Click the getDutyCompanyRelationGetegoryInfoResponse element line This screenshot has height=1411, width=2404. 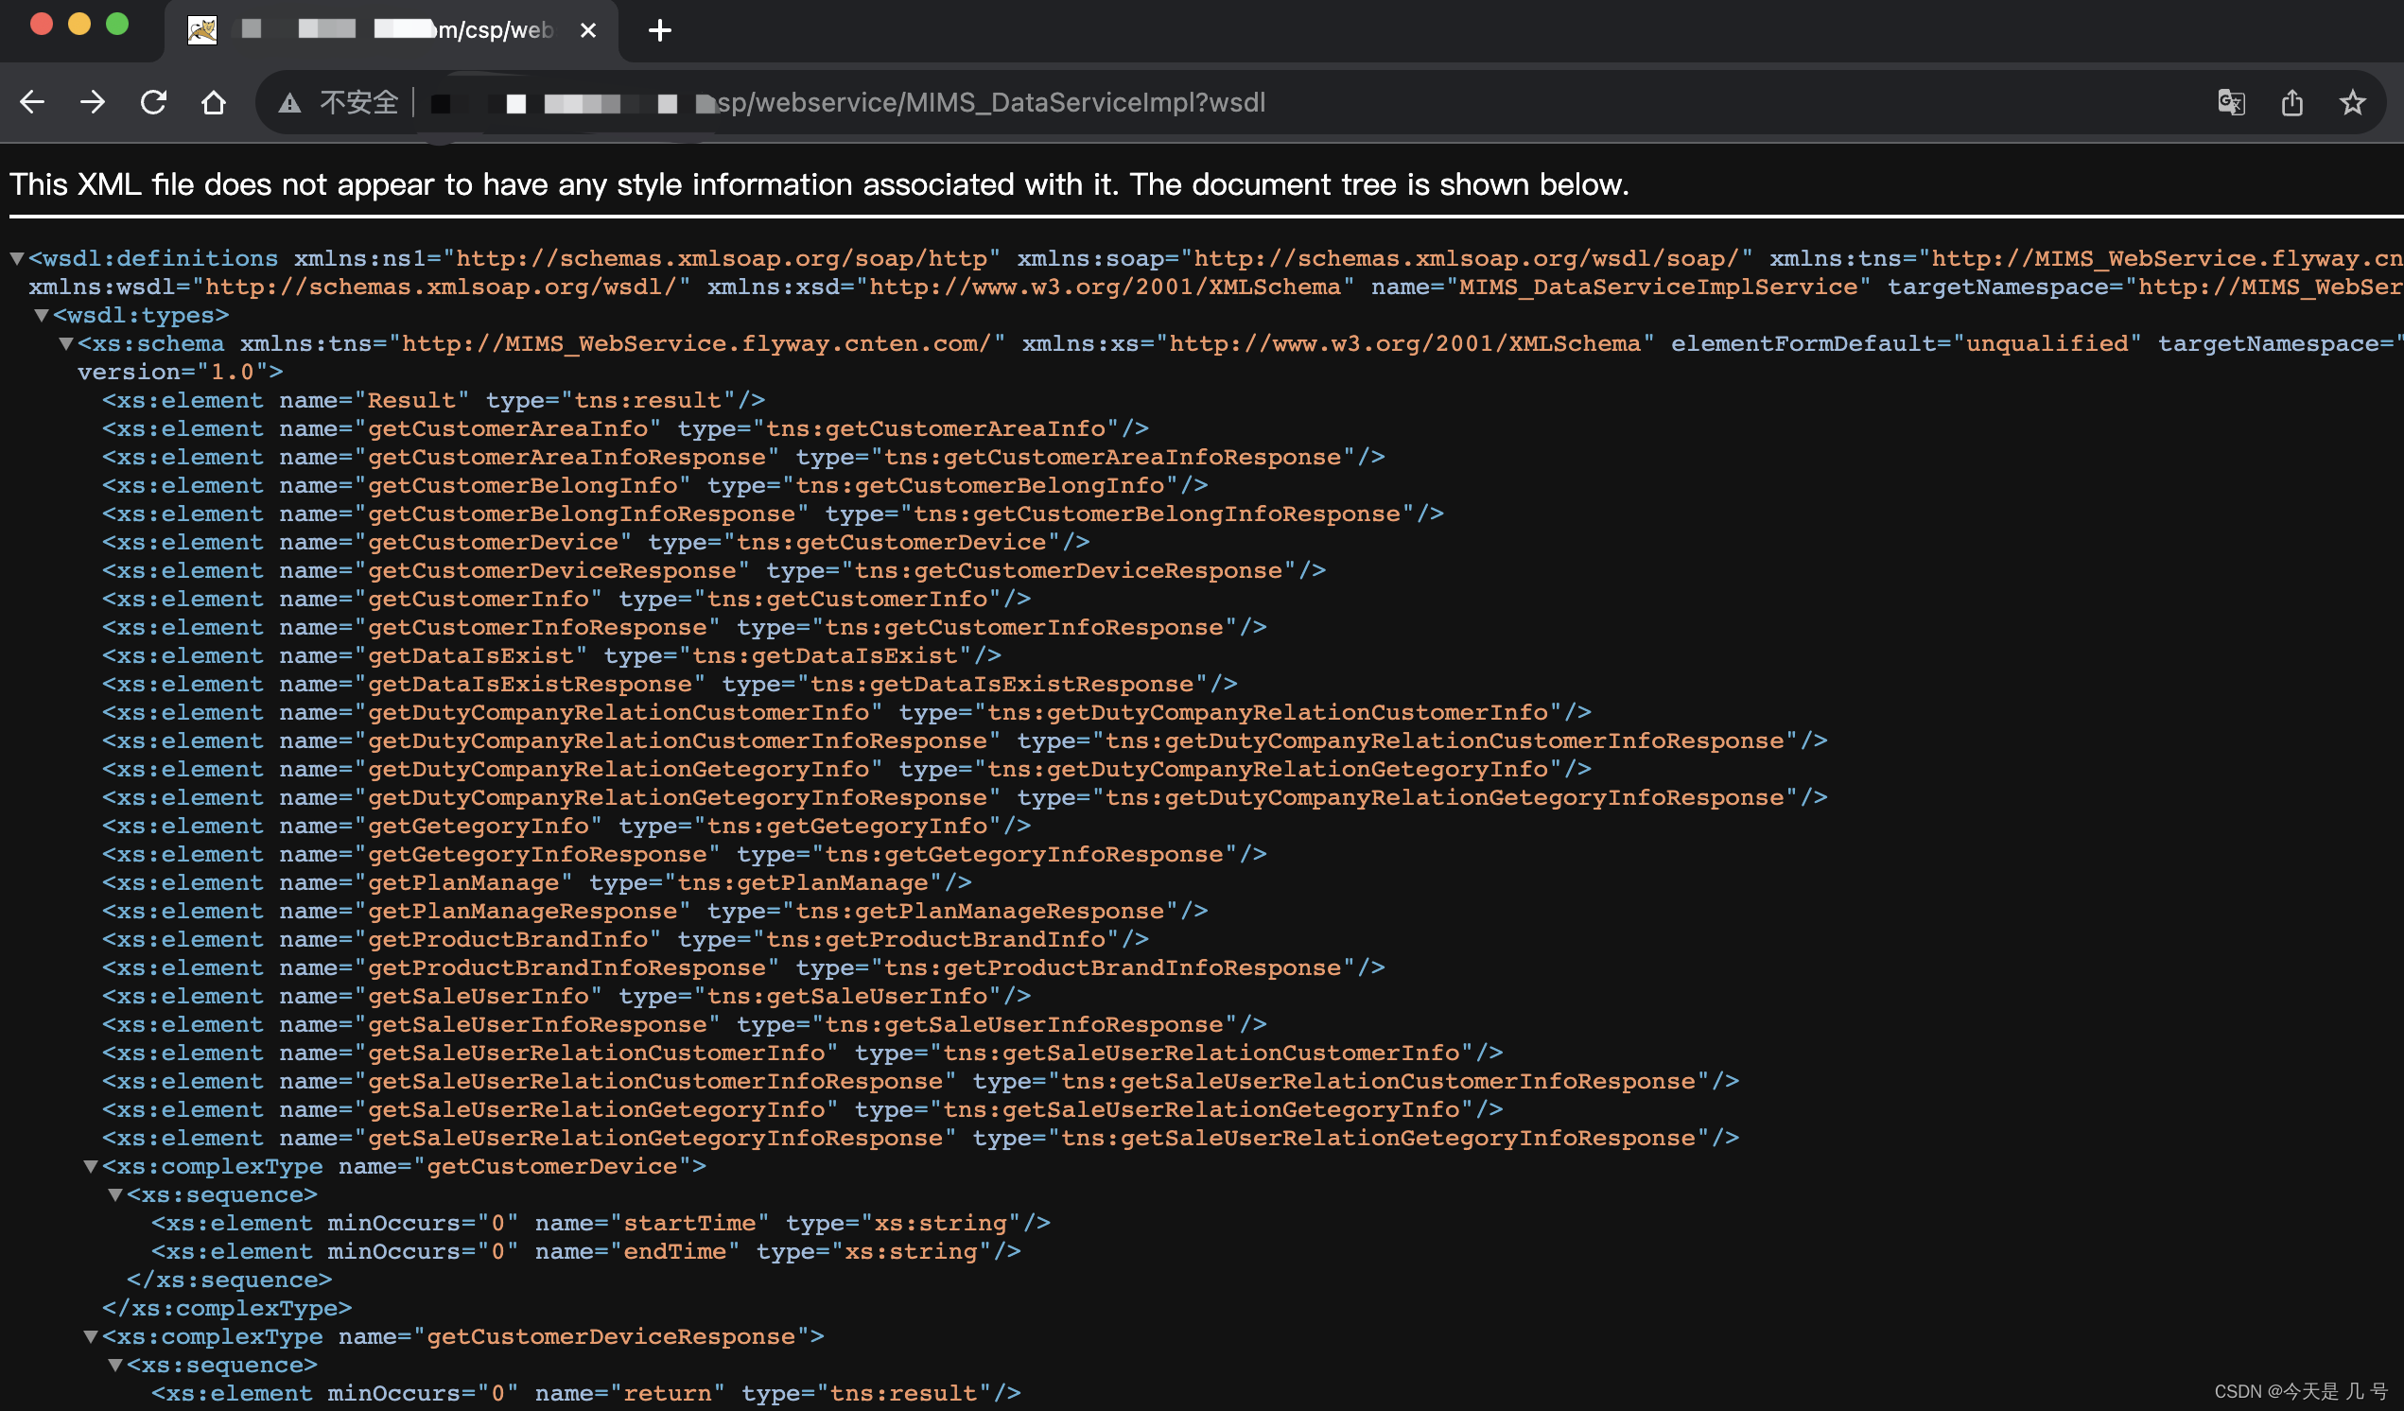(x=966, y=797)
